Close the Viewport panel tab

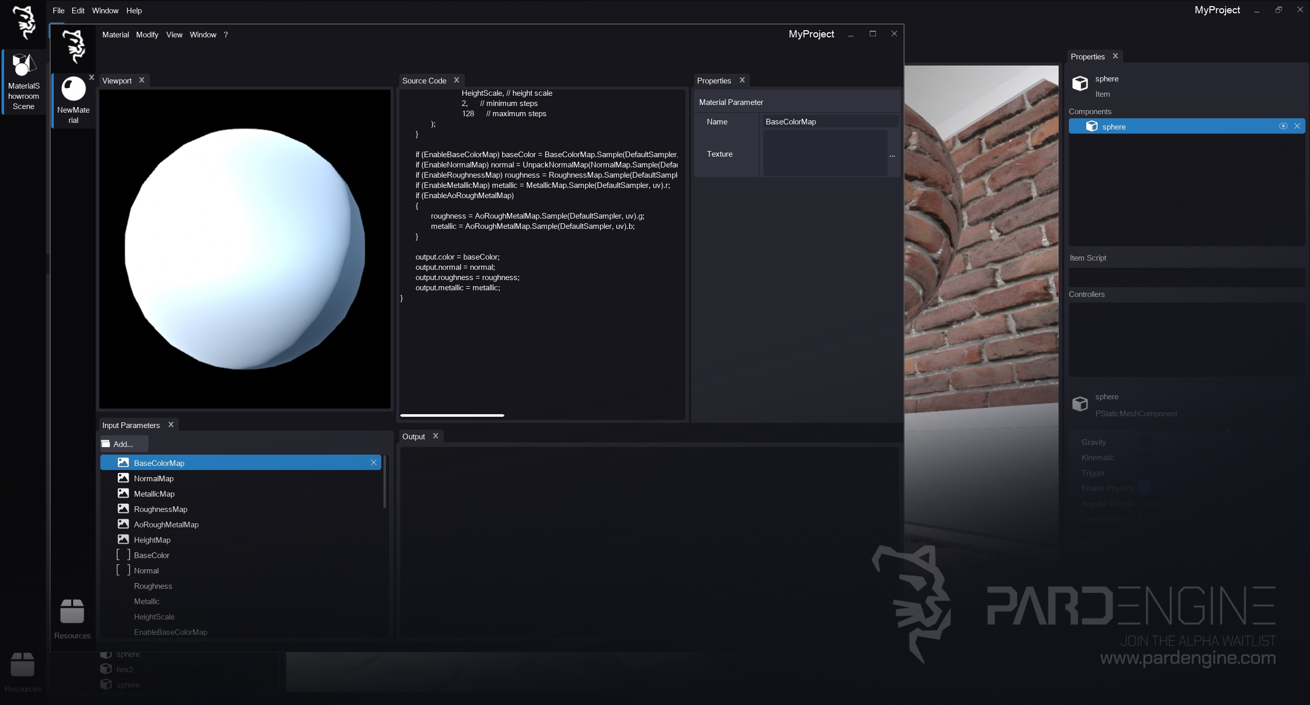click(x=142, y=80)
